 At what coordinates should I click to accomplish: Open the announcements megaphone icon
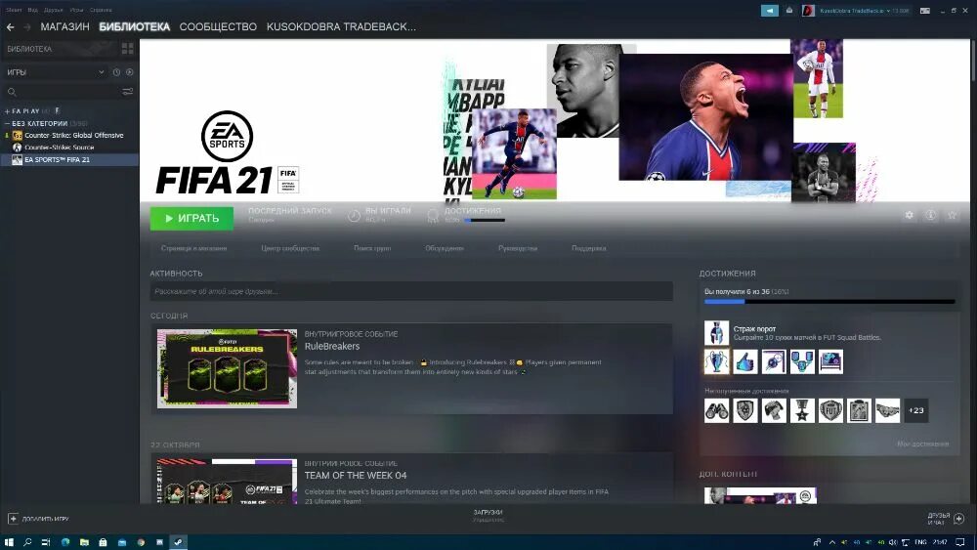pyautogui.click(x=770, y=11)
